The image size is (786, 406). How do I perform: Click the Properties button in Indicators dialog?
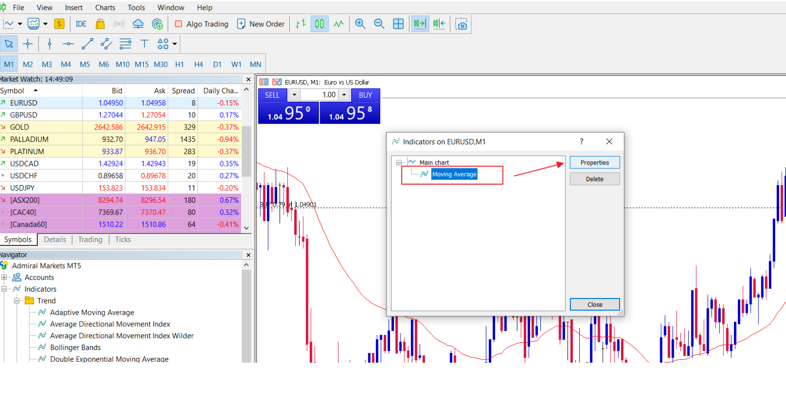(x=595, y=162)
